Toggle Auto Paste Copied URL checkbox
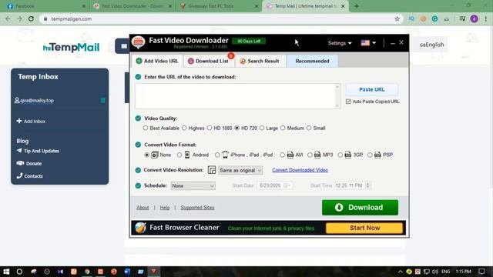This screenshot has width=493, height=277. [x=348, y=102]
